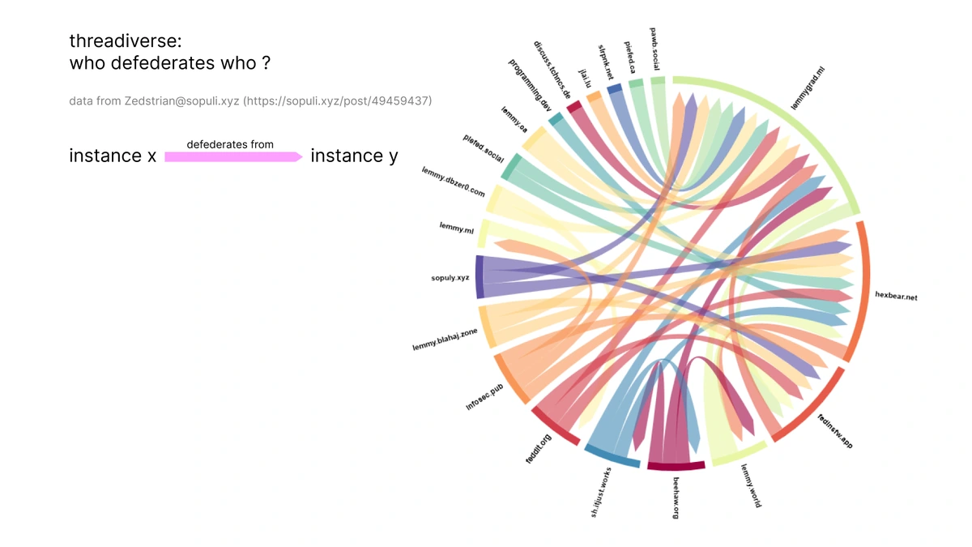972x547 pixels.
Task: Click the lemmy.world node label
Action: (751, 485)
